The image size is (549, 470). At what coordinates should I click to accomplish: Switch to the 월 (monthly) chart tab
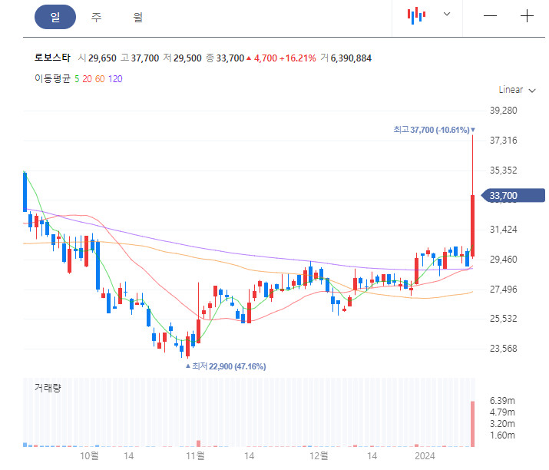138,17
